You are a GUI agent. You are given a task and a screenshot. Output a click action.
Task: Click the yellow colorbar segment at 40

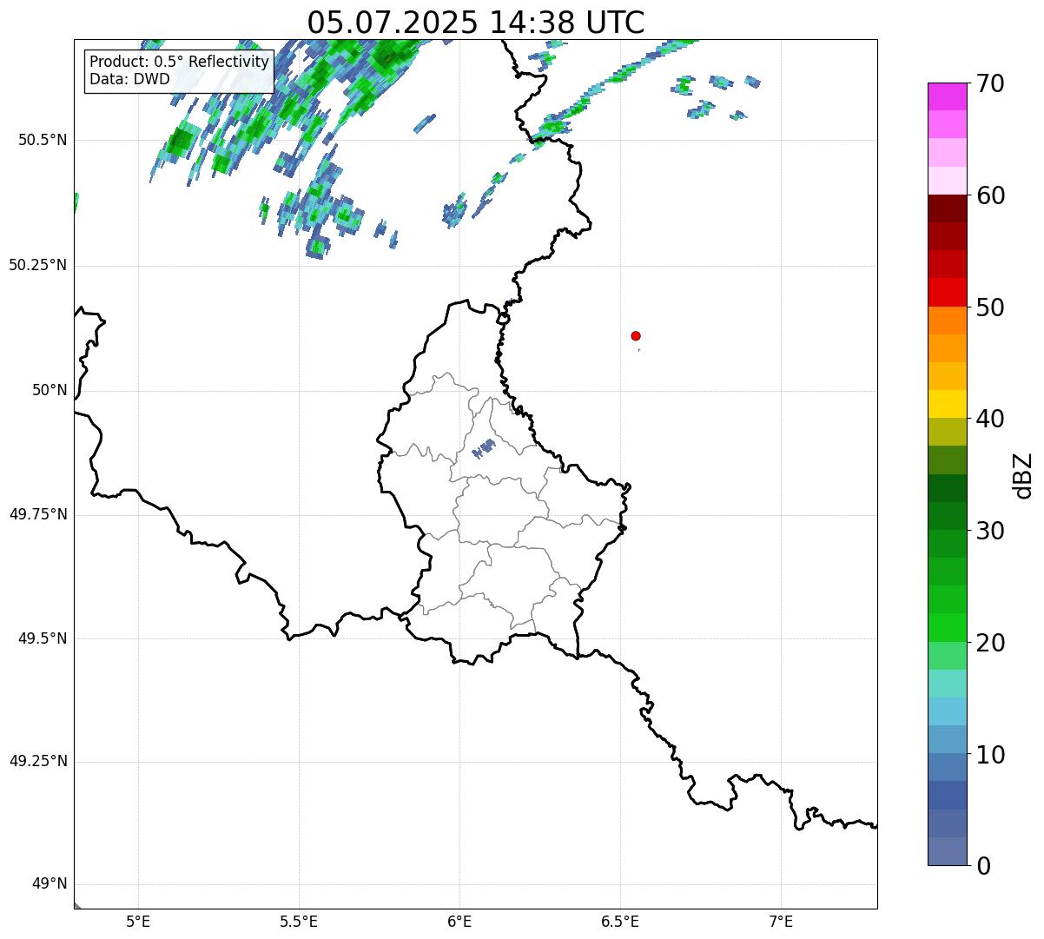pyautogui.click(x=947, y=404)
